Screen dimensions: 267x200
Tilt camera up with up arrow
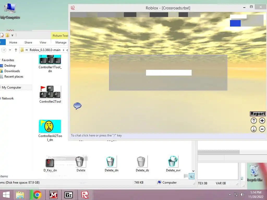[254, 121]
